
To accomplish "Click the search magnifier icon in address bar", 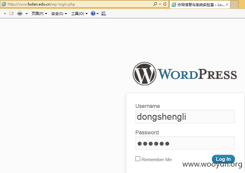I will [155, 4].
